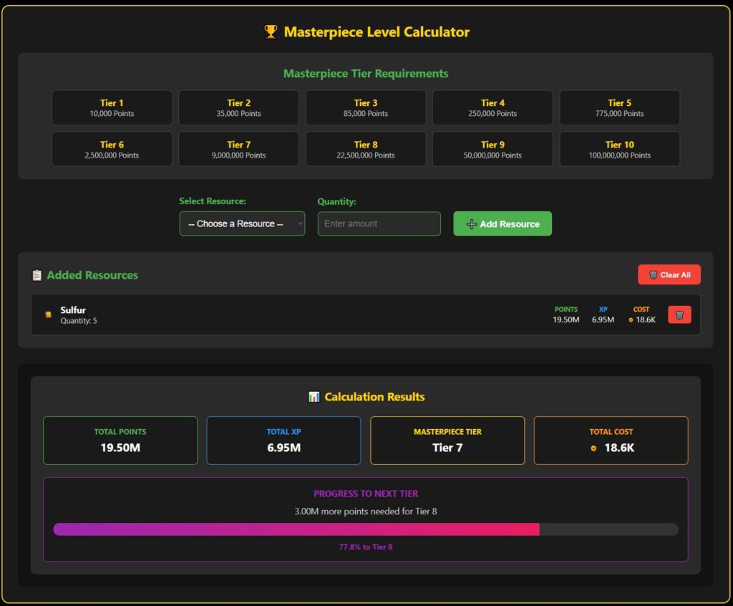Click the plus icon on Add Resource

pyautogui.click(x=471, y=224)
